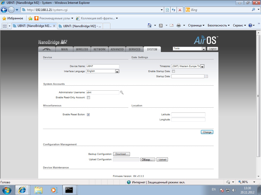Switch to the NETWORK tab
This screenshot has width=261, height=195.
(100, 49)
